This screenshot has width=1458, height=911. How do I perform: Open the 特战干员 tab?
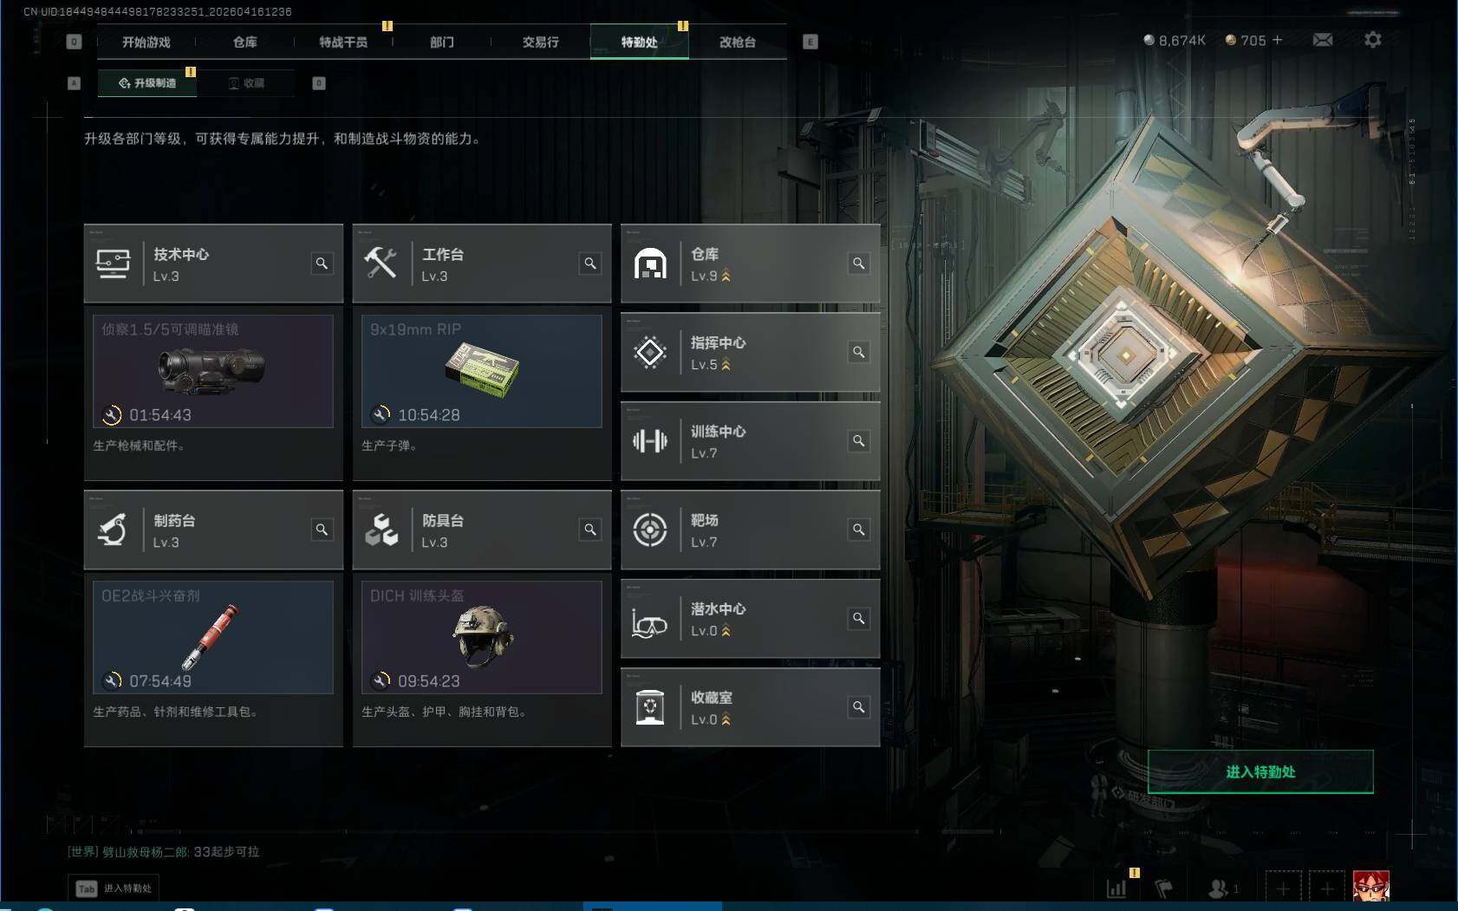[x=343, y=42]
